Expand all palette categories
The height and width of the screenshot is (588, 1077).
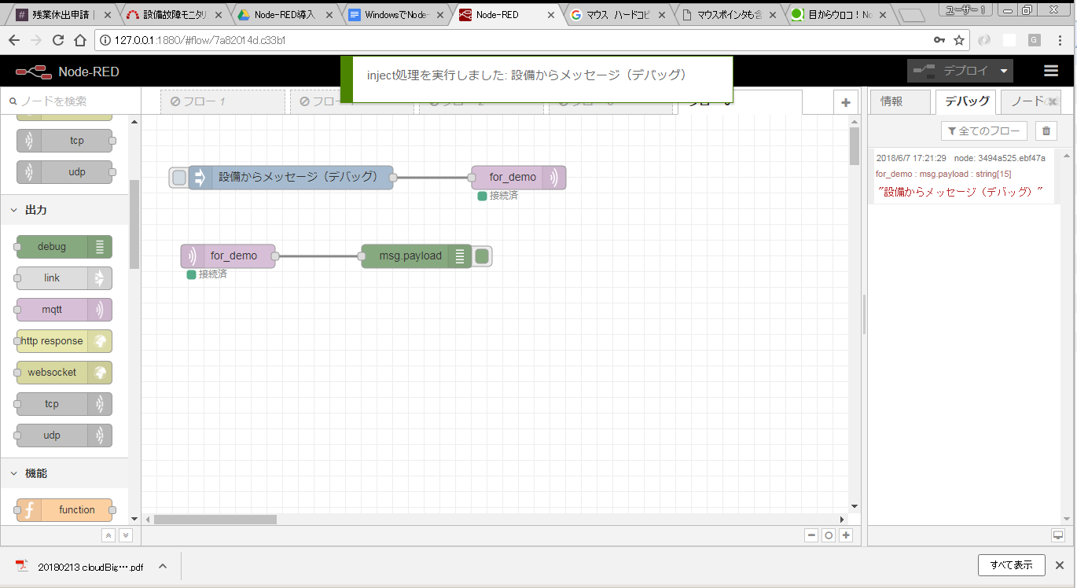click(125, 535)
